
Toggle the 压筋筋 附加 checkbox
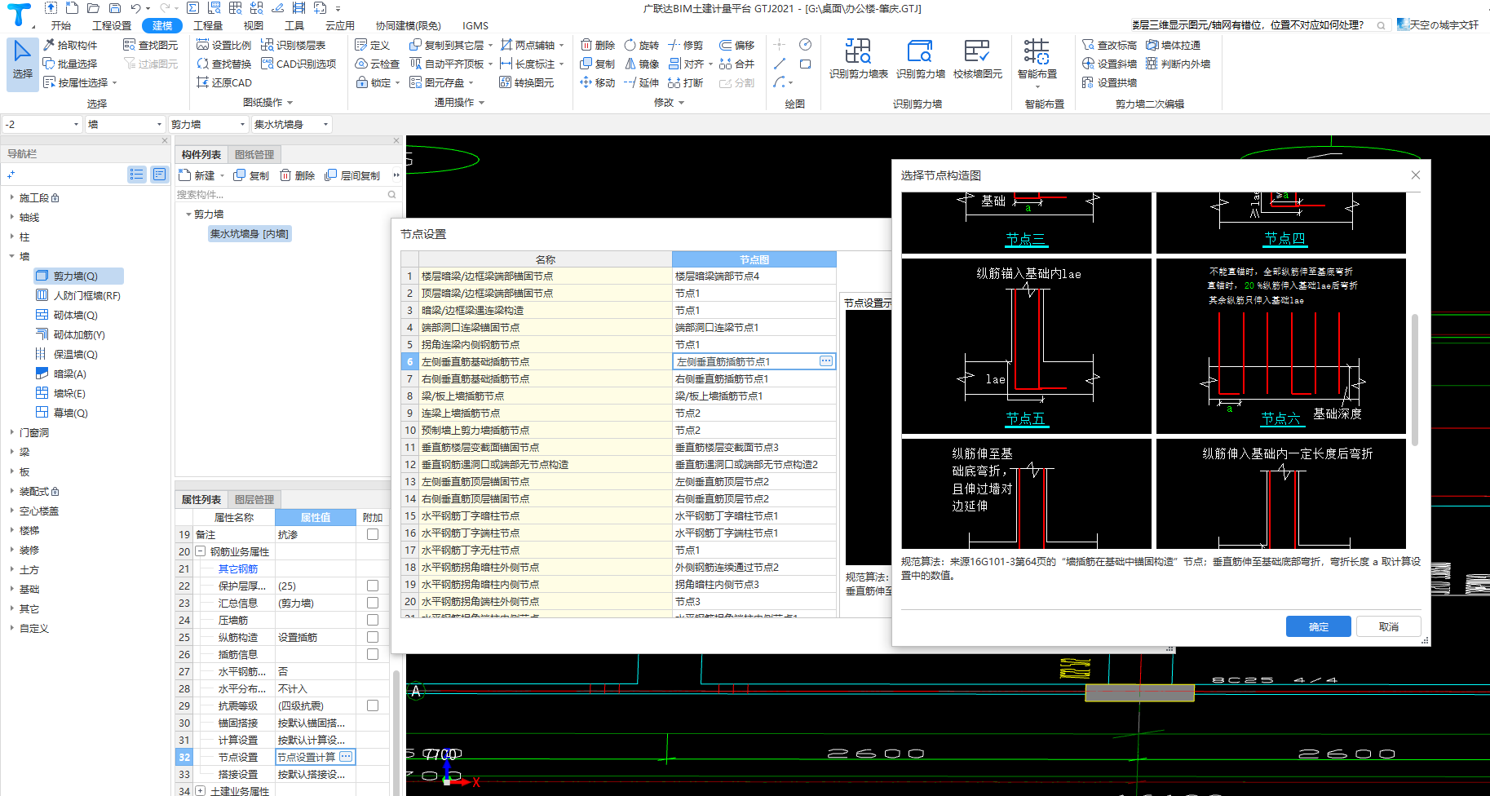[x=373, y=620]
